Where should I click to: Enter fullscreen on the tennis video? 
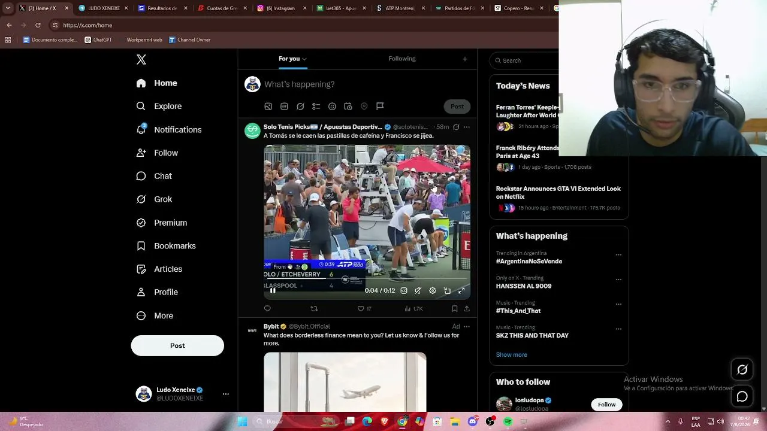coord(461,291)
